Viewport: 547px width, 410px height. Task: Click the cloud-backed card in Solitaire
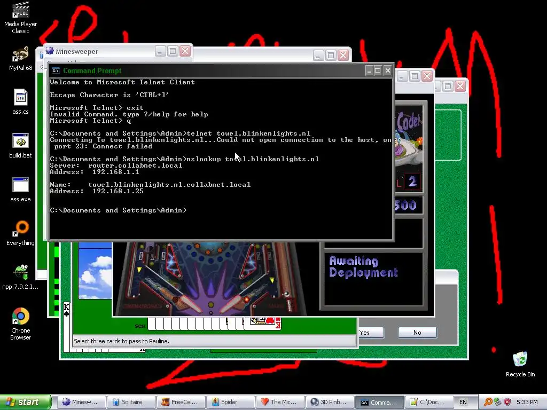tap(95, 271)
